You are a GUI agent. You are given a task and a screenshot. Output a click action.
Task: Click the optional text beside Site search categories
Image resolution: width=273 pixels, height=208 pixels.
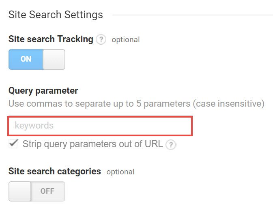click(120, 172)
